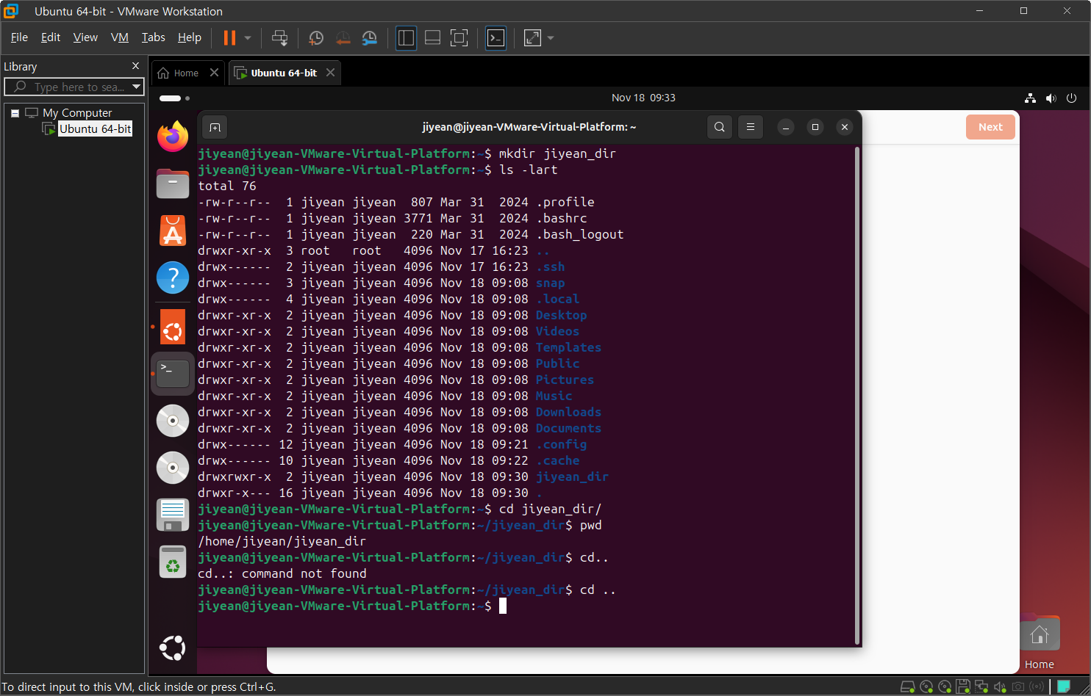Image resolution: width=1091 pixels, height=696 pixels.
Task: Open the Help icon in the dock
Action: (x=173, y=278)
